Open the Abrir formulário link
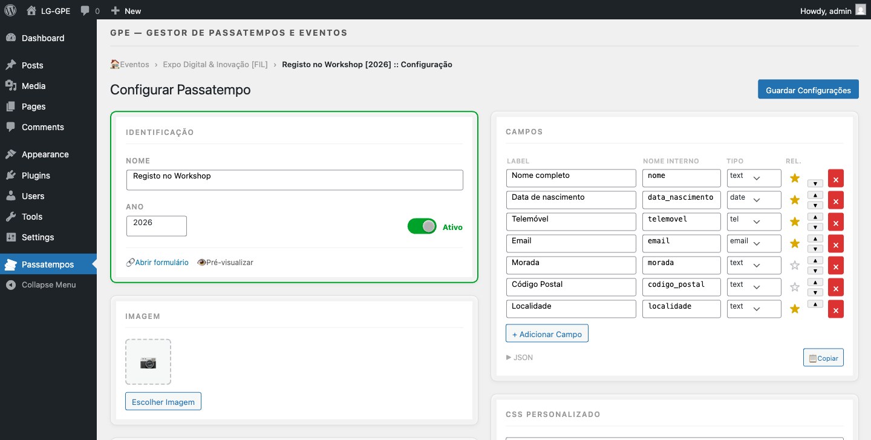This screenshot has width=871, height=440. (157, 263)
